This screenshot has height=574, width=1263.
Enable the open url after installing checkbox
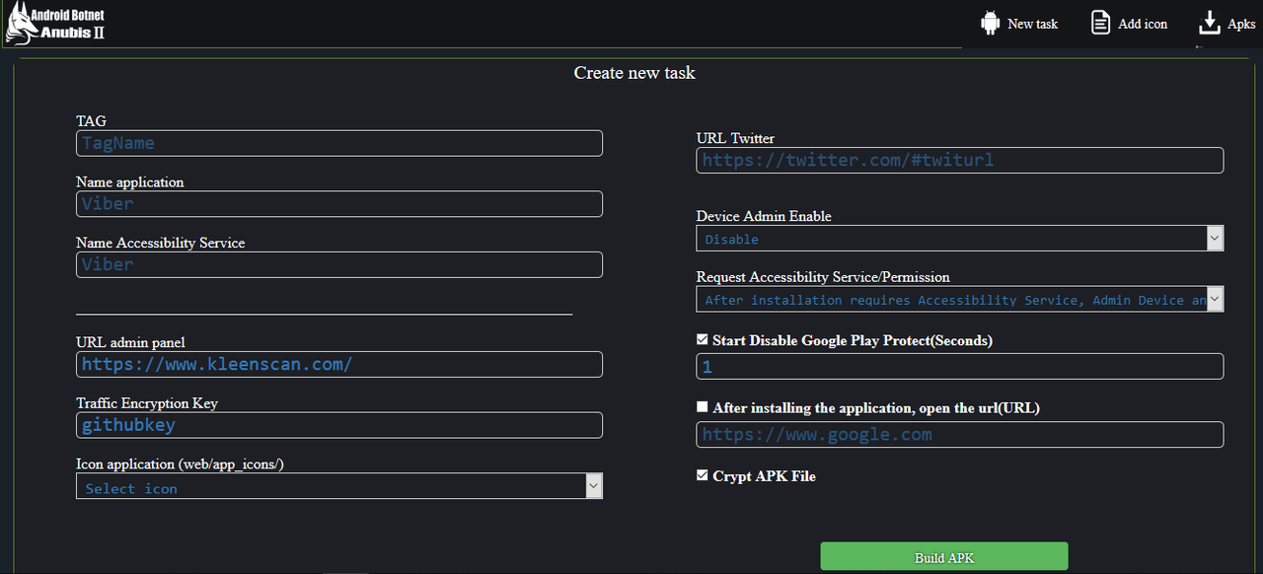tap(703, 406)
